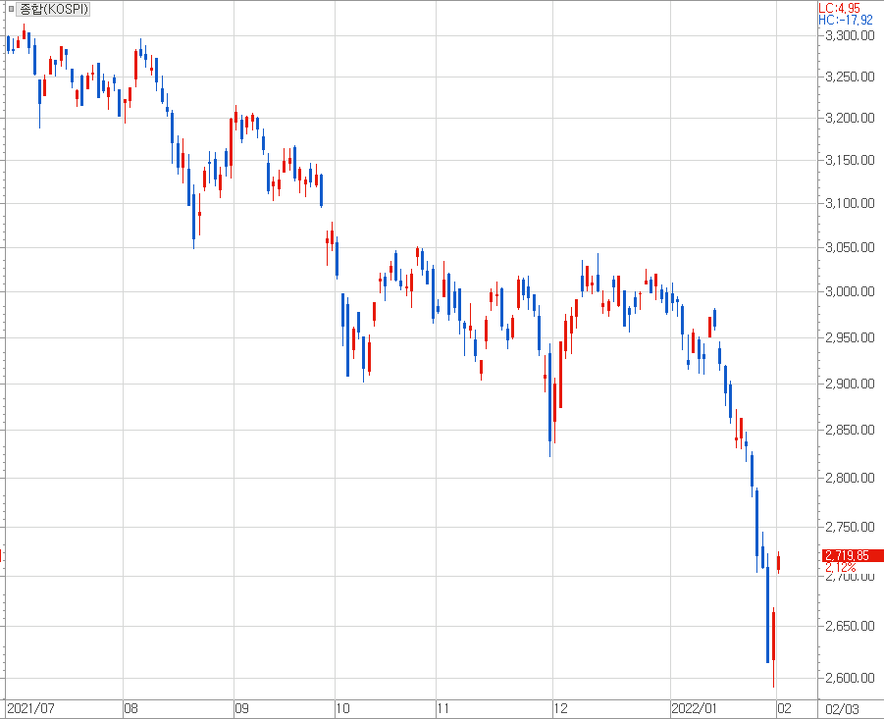Click the 3,300.00 price axis label
884x719 pixels.
tap(850, 36)
